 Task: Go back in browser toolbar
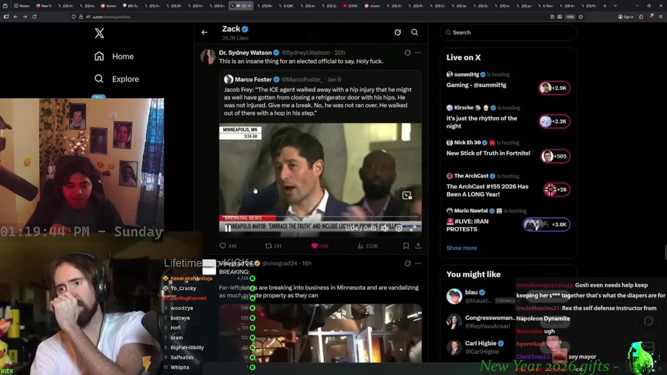[16, 17]
